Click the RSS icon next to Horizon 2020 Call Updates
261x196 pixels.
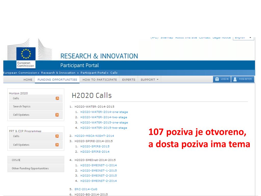(57, 115)
